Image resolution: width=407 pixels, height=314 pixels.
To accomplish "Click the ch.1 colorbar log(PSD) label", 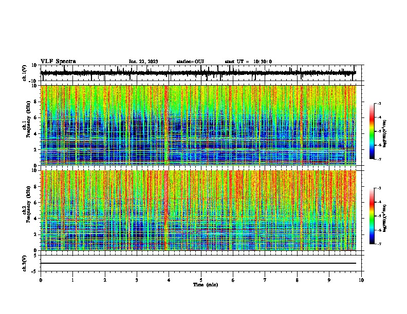I will 385,134.
